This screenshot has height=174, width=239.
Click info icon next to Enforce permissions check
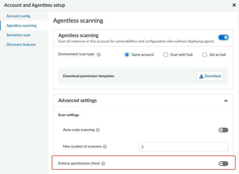click(103, 164)
